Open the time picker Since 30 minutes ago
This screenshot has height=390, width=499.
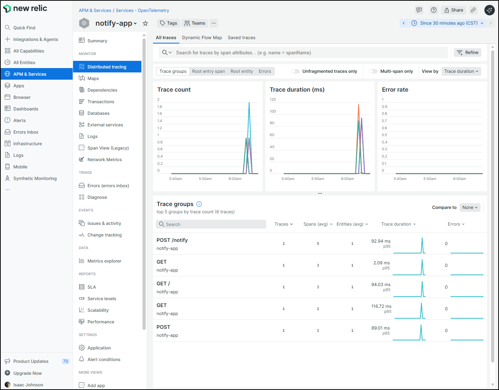[x=448, y=23]
